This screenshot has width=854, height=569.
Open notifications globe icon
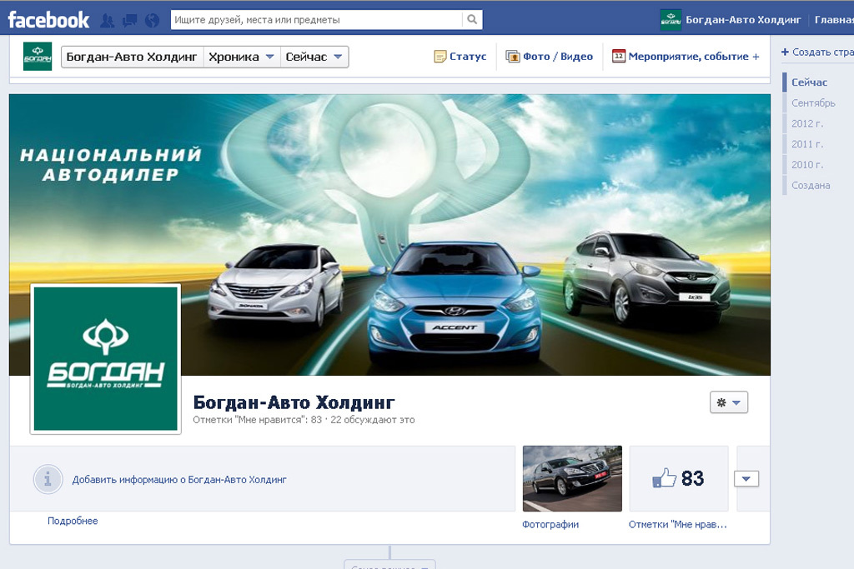pyautogui.click(x=151, y=20)
